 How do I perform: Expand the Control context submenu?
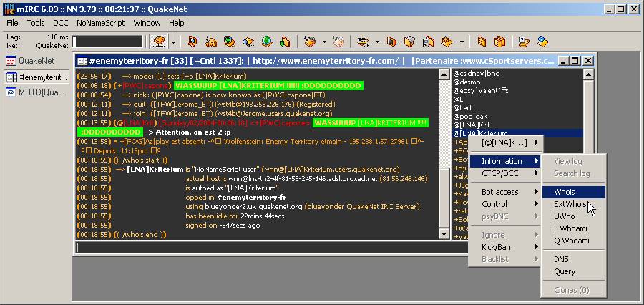coord(504,204)
